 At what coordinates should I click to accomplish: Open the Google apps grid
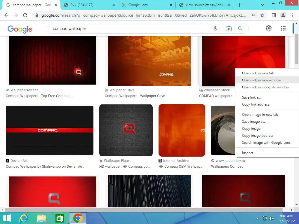283,28
